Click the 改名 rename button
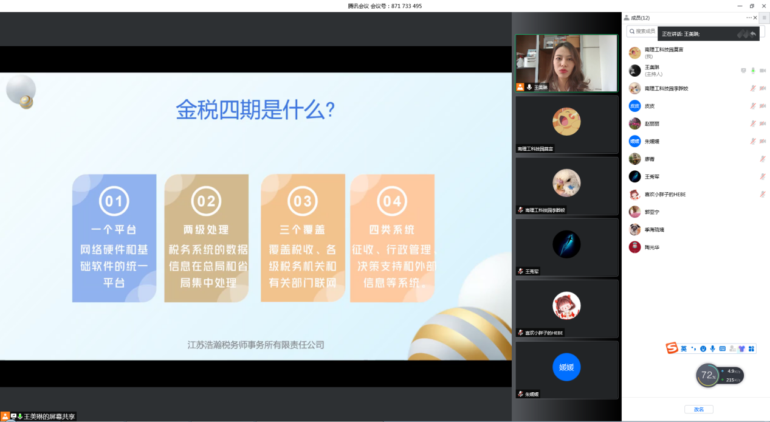 (x=698, y=409)
